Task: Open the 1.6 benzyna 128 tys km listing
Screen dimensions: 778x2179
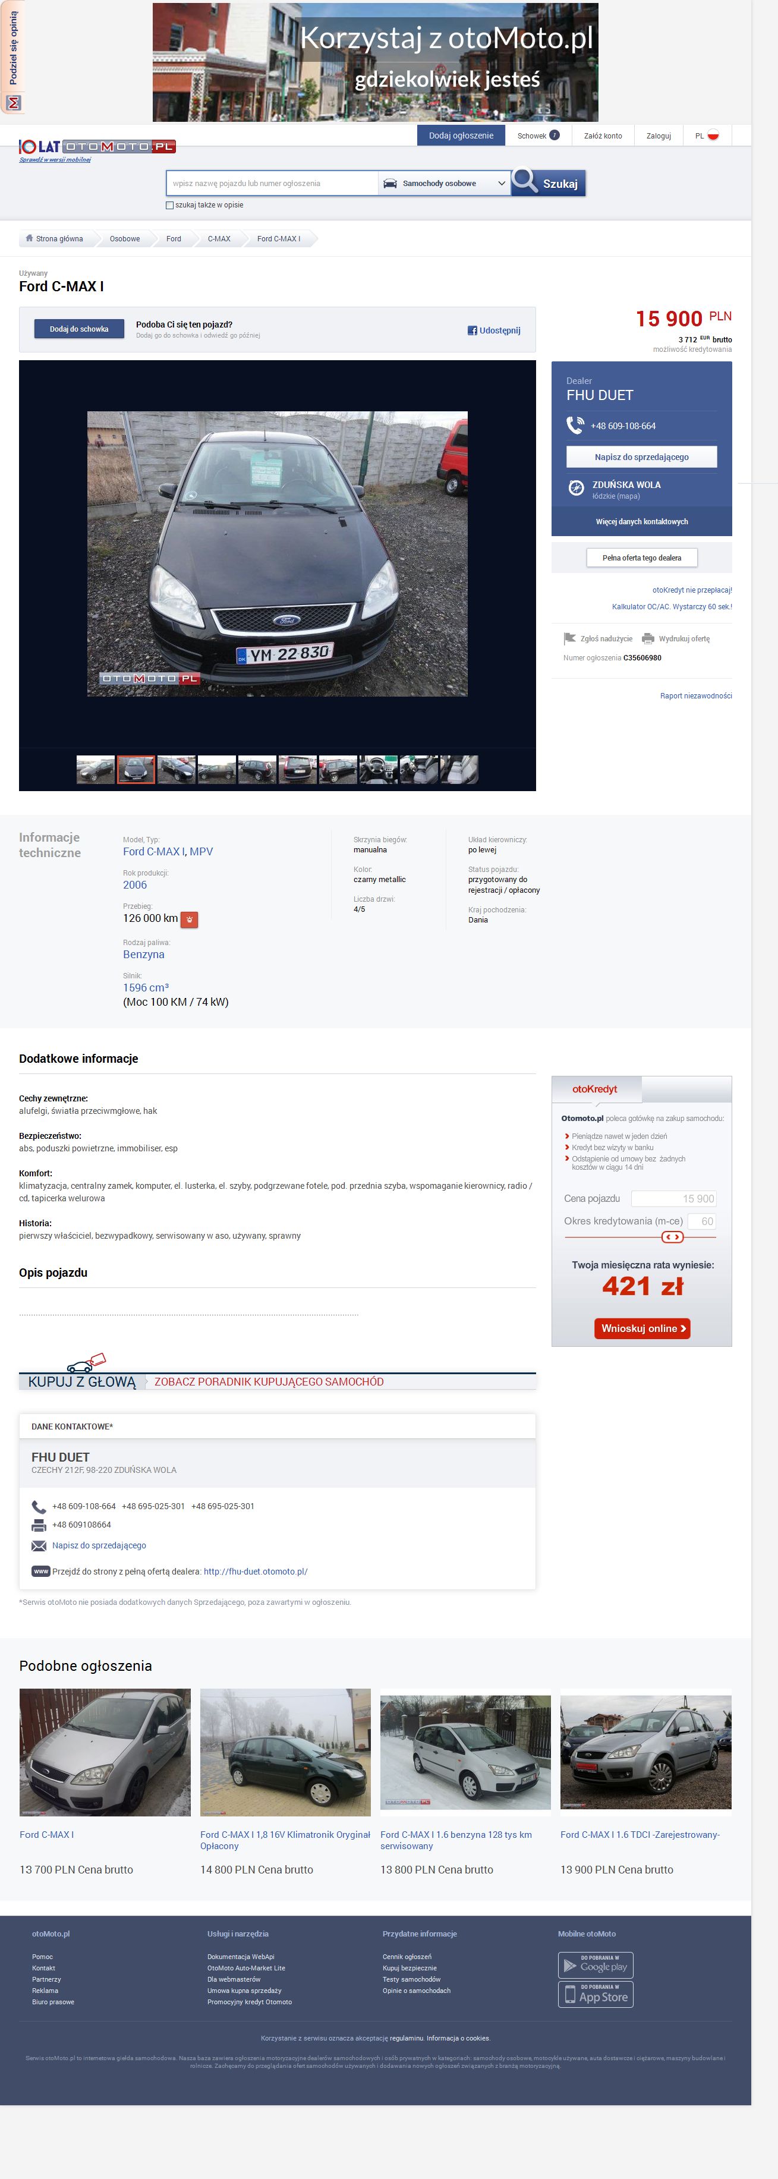Action: [456, 1840]
